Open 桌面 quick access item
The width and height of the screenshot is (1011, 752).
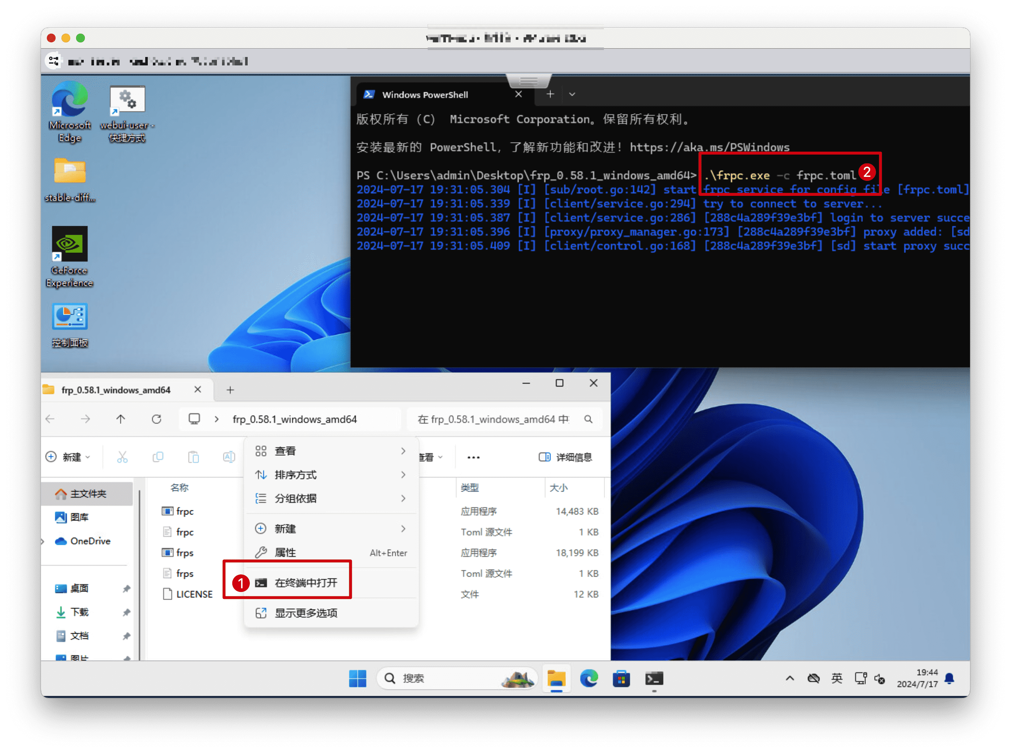point(79,588)
